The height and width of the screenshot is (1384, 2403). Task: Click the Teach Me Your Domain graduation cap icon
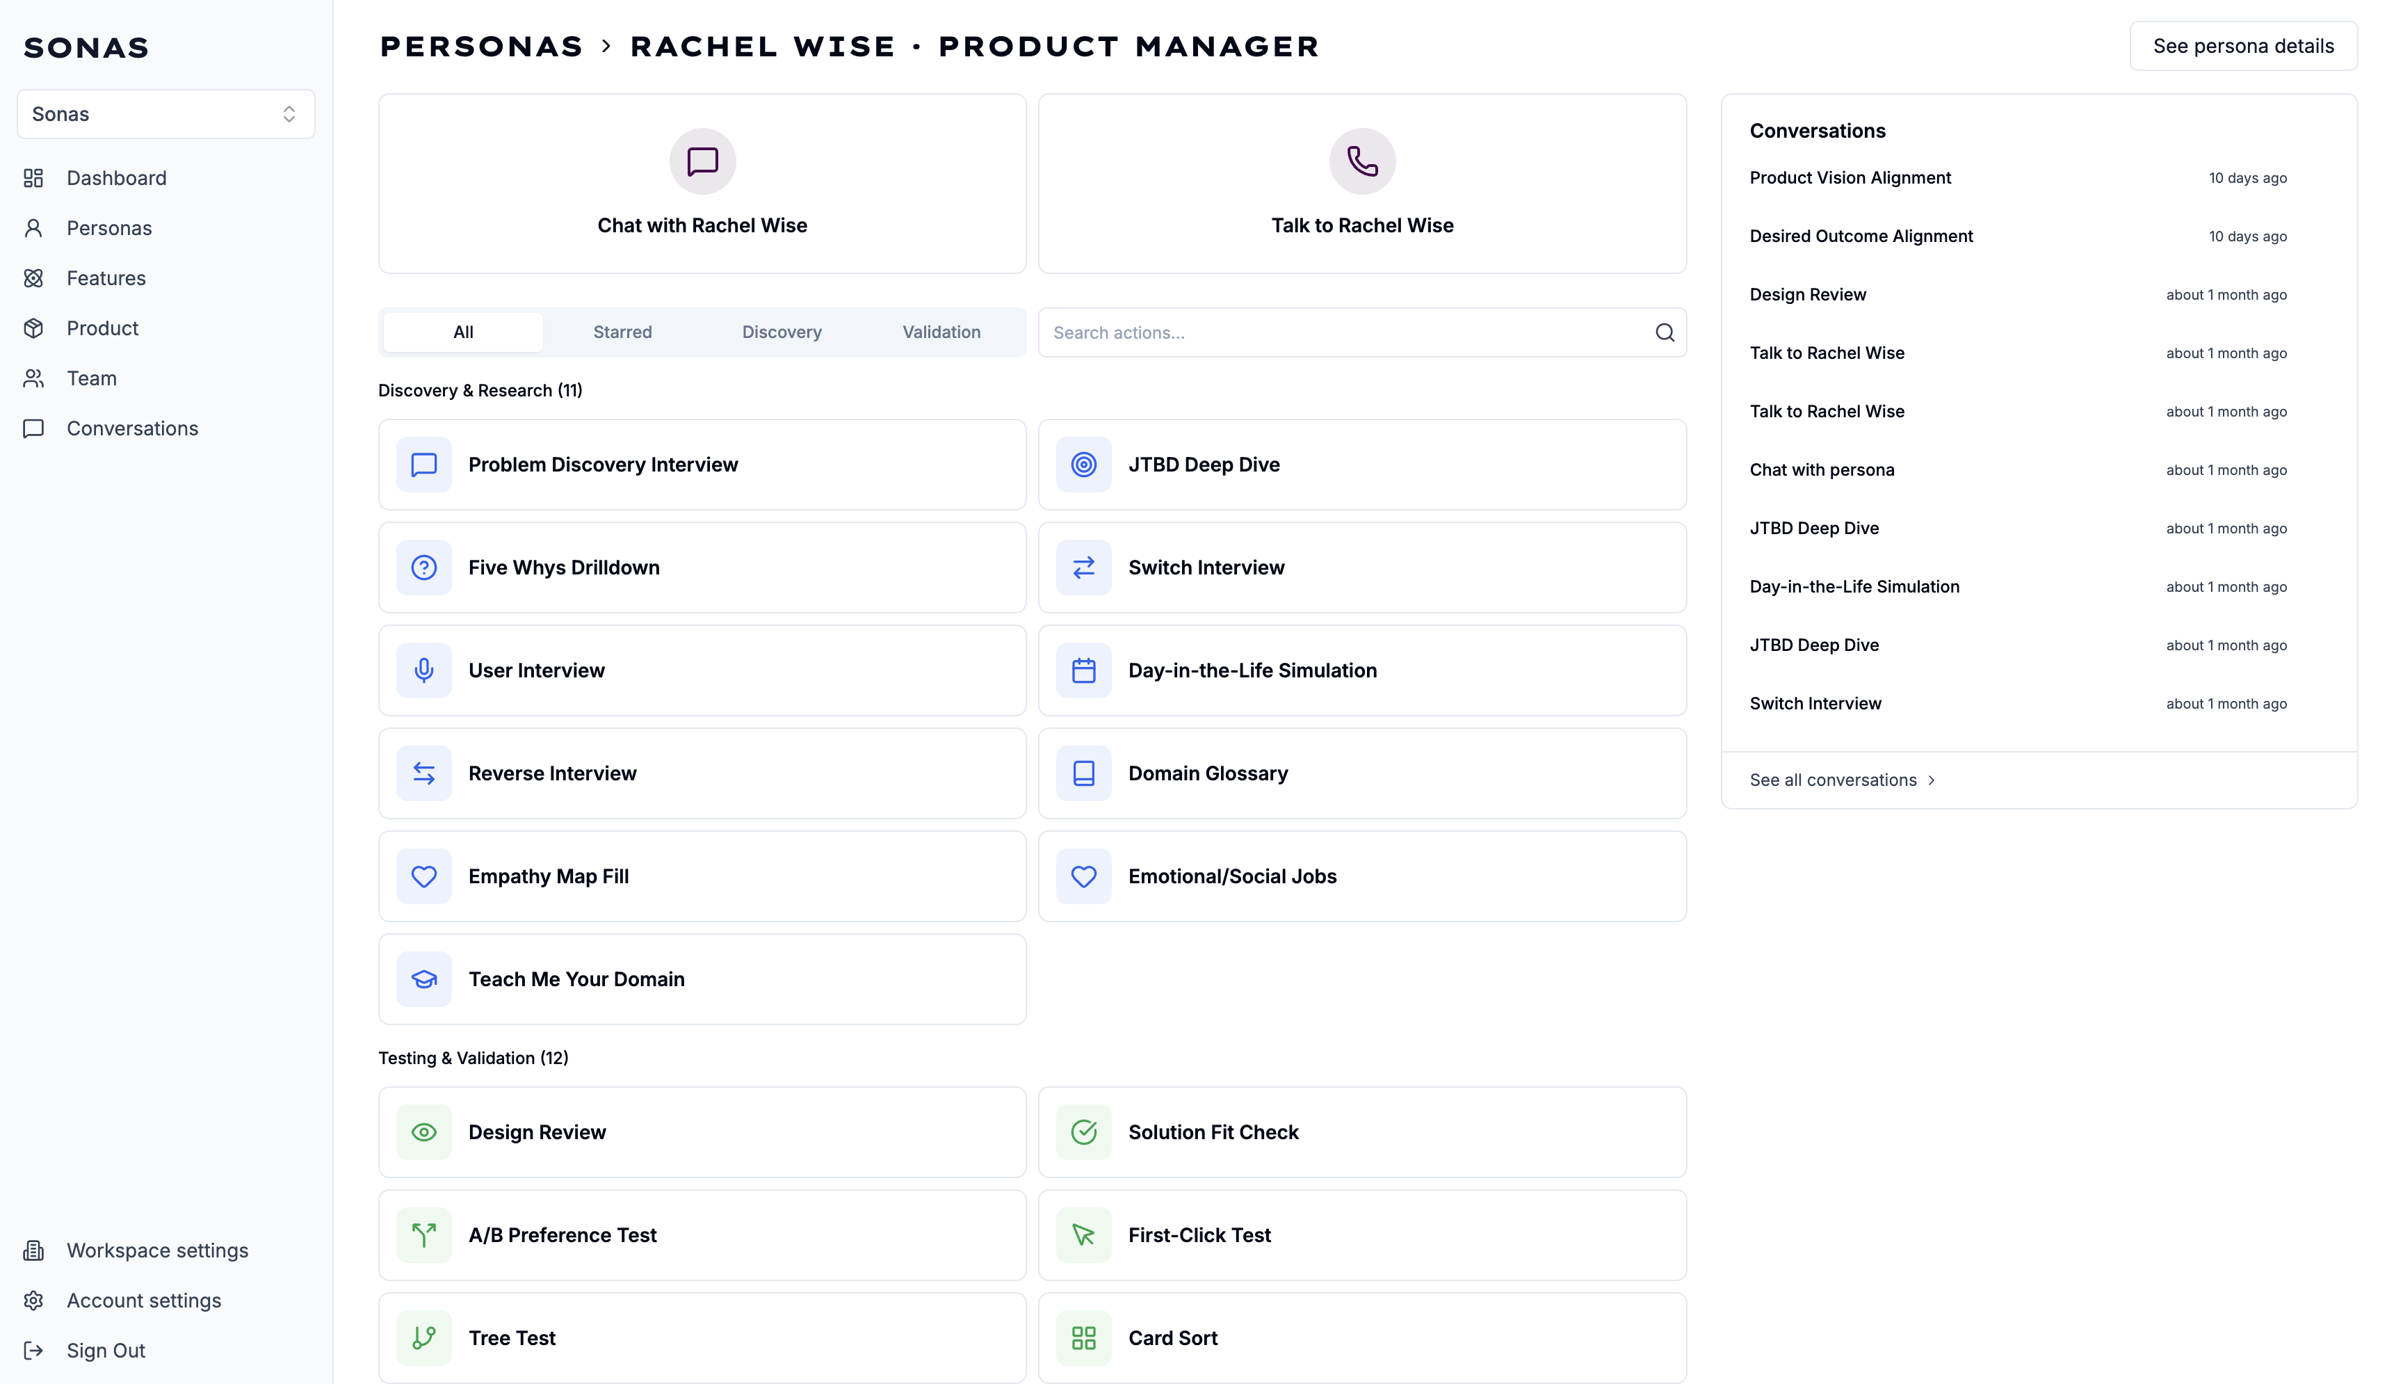coord(423,979)
